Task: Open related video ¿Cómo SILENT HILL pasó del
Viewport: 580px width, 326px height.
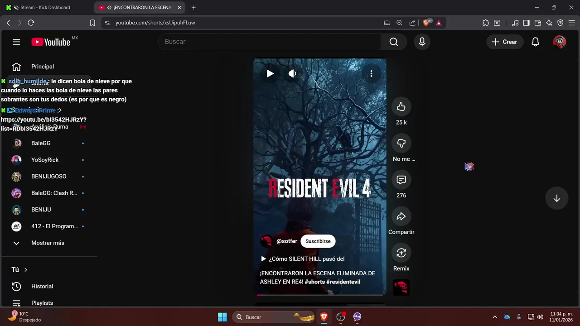Action: coord(303,259)
